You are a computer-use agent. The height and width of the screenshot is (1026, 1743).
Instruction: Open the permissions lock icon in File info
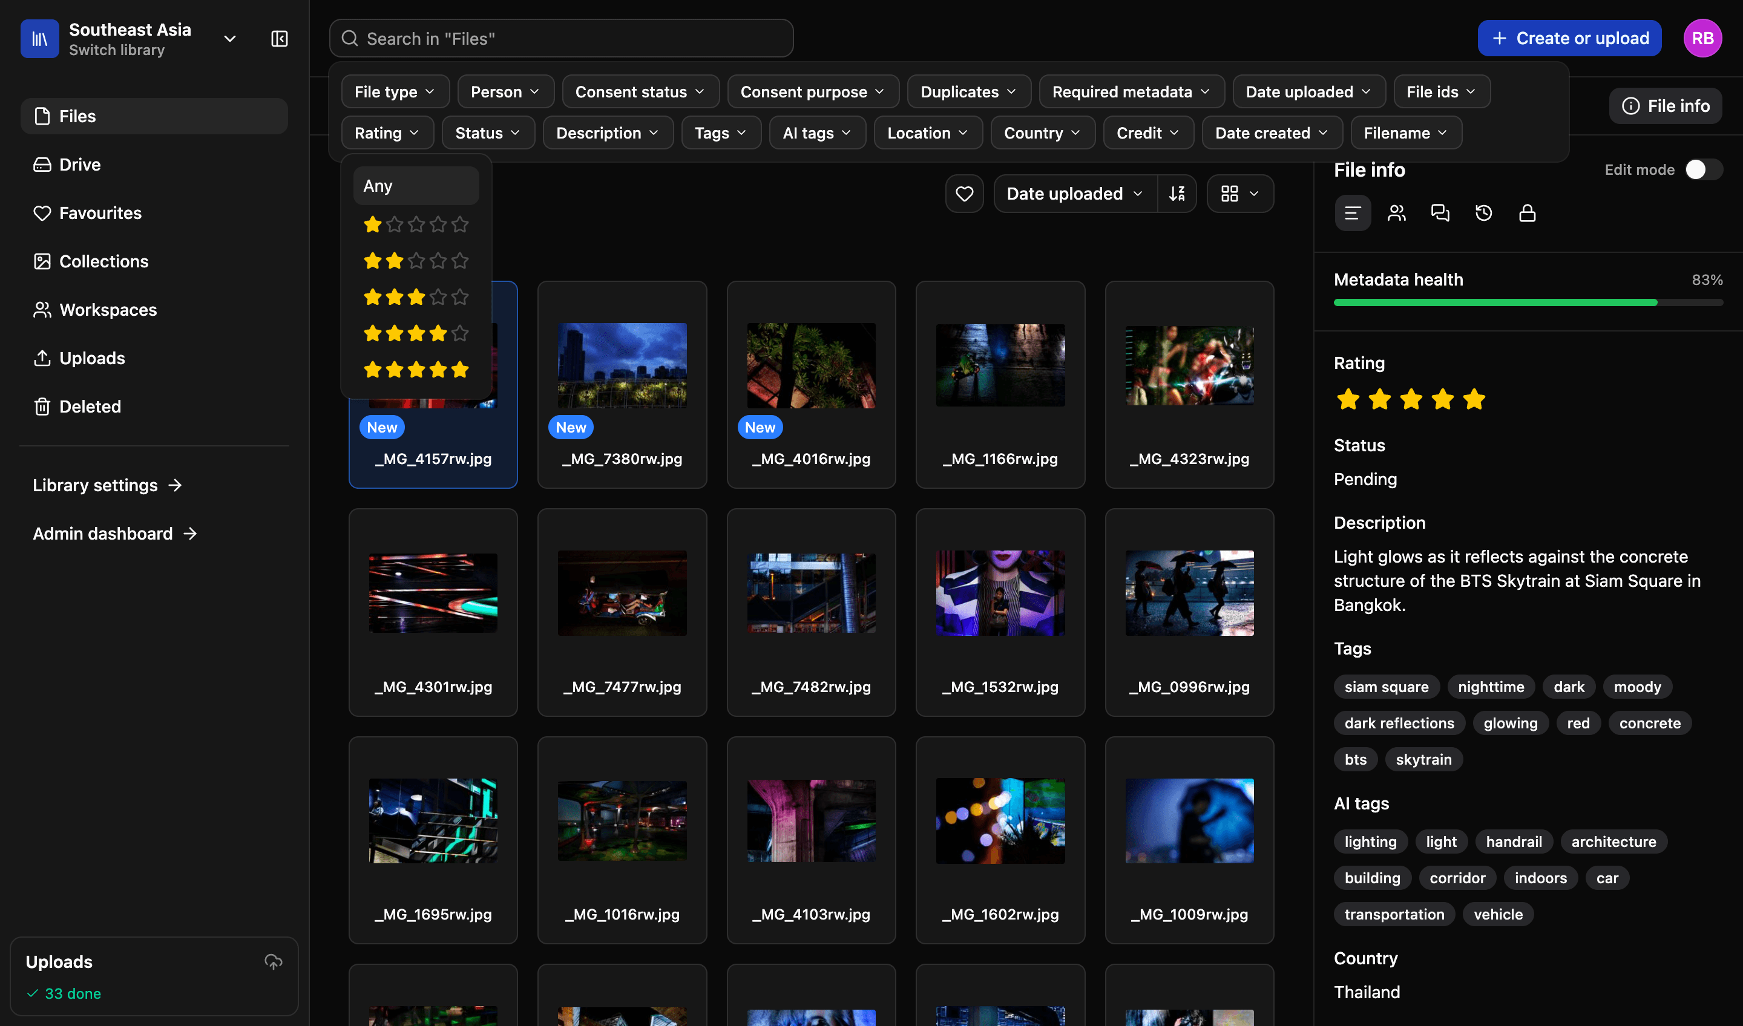pyautogui.click(x=1527, y=213)
